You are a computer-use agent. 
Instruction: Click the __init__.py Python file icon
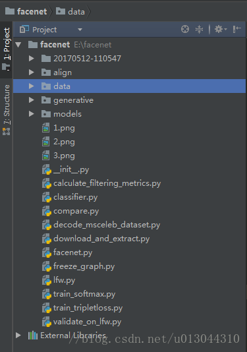(47, 169)
